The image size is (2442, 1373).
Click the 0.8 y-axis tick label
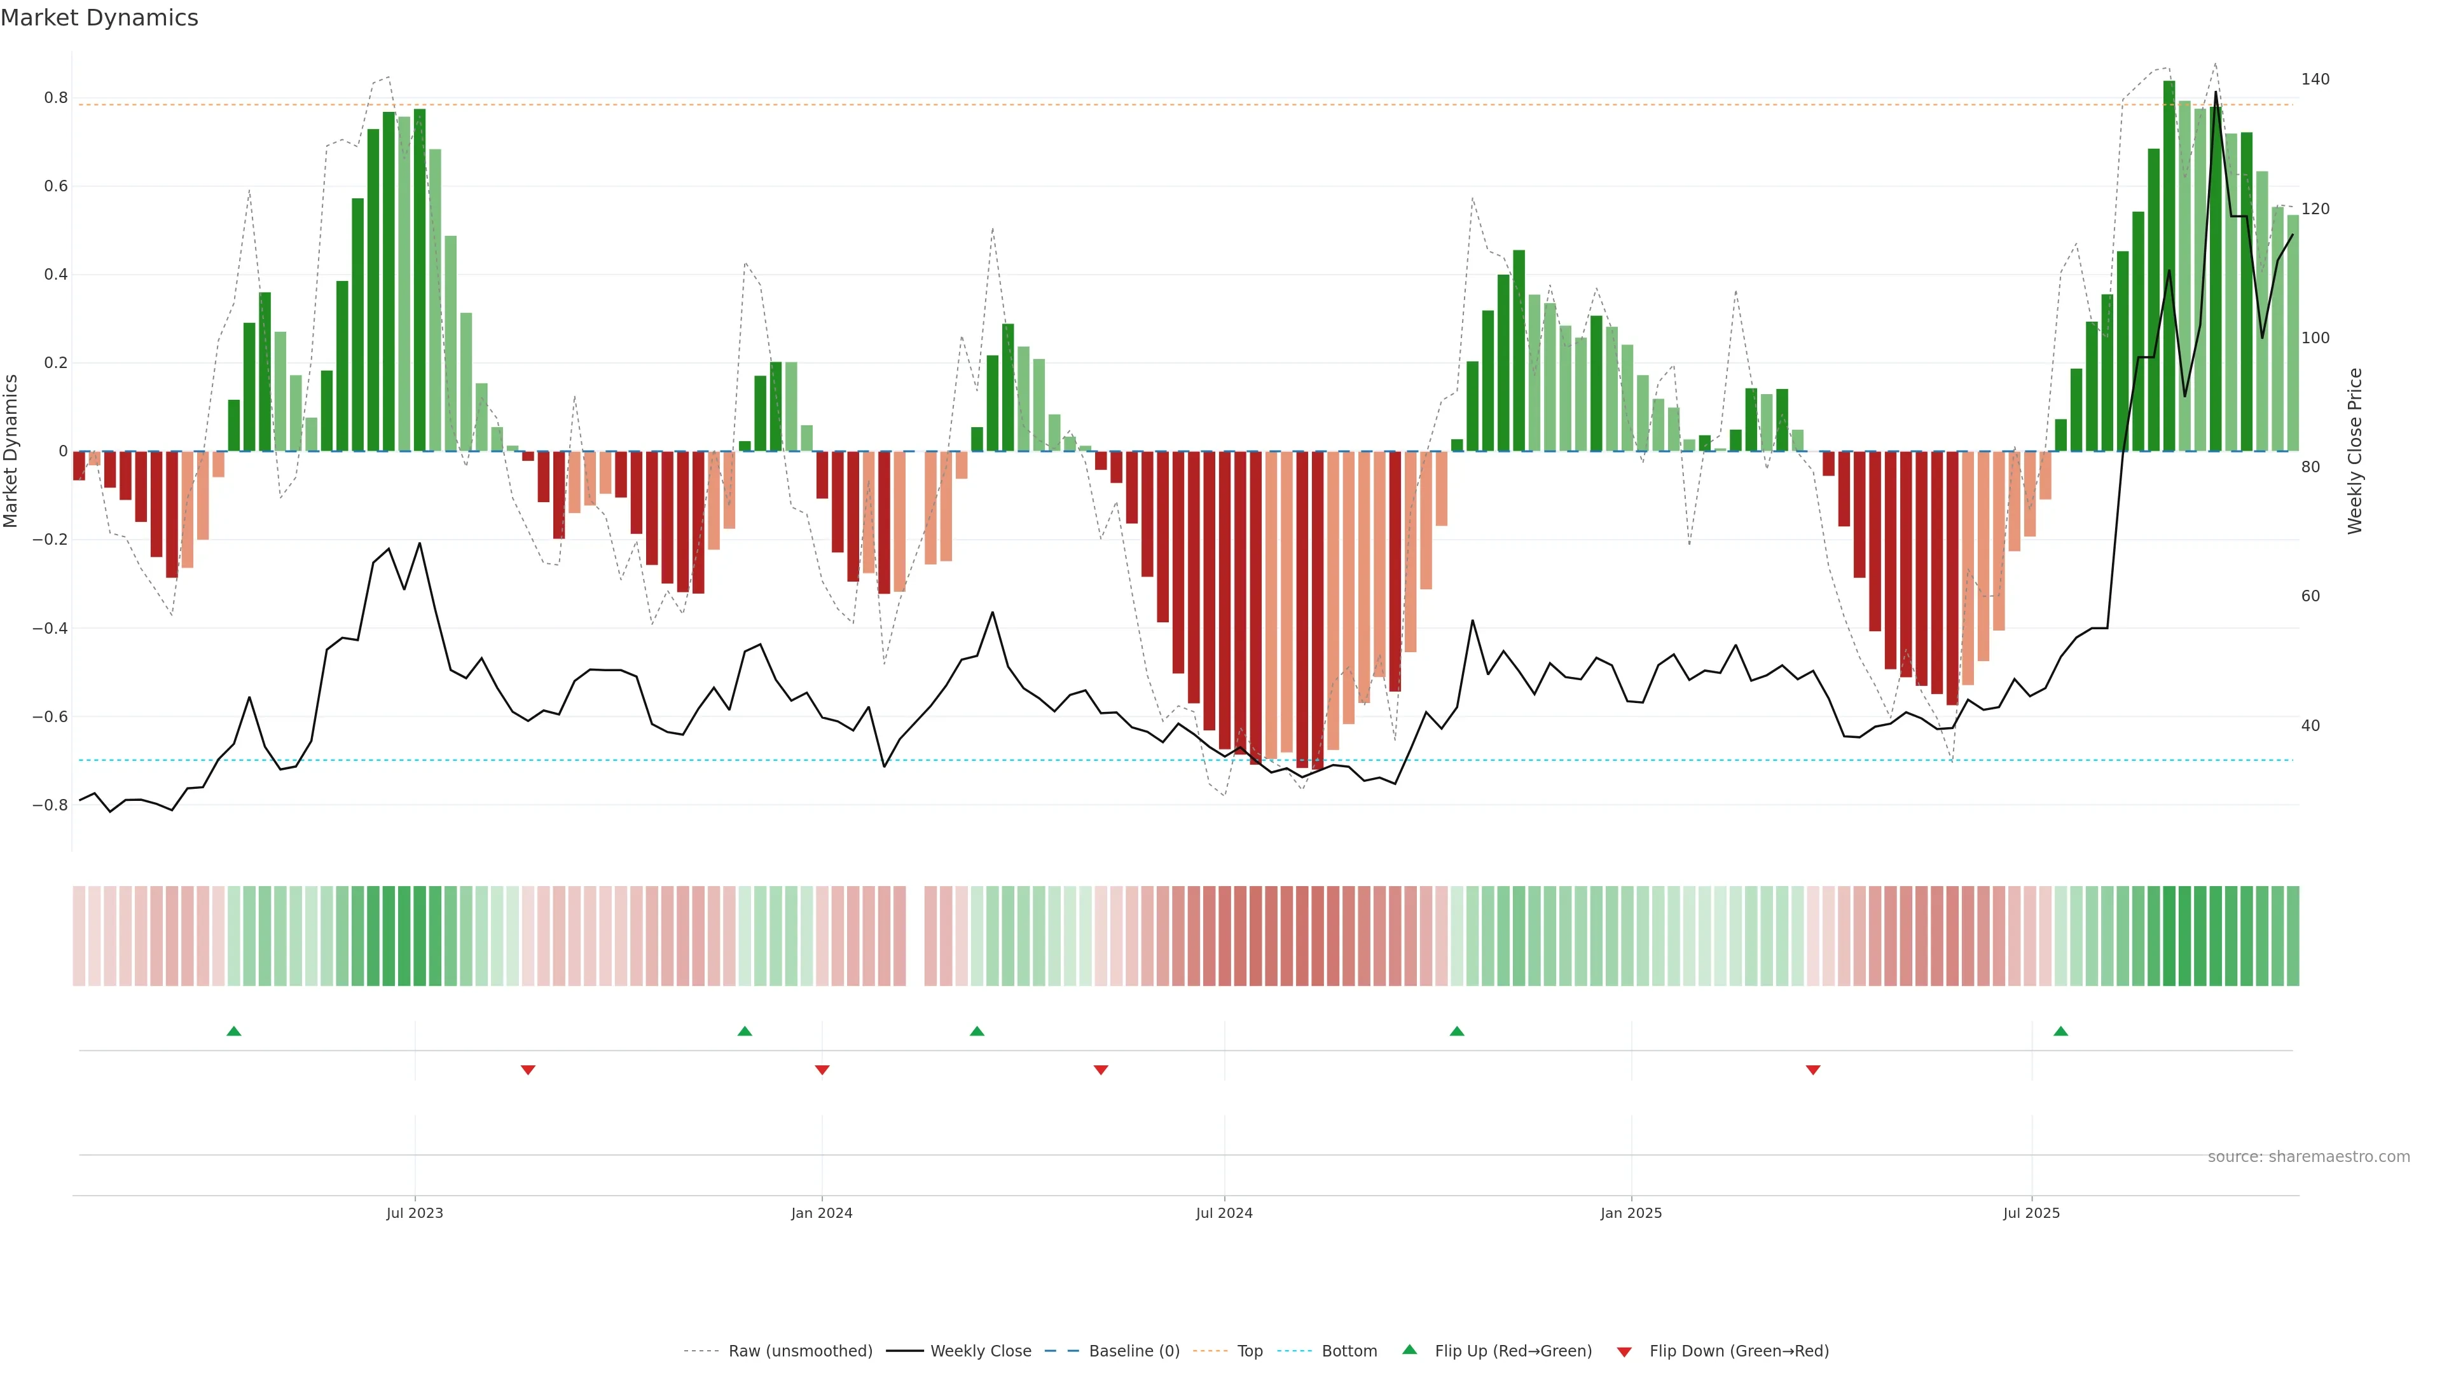[56, 98]
